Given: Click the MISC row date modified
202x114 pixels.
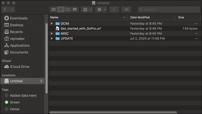Looking at the screenshot, I should click(x=146, y=33).
